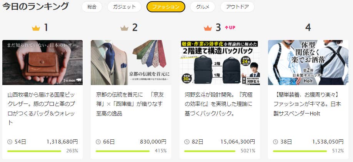Click the pink UP arrow indicator
The height and width of the screenshot is (162, 353).
tap(230, 27)
